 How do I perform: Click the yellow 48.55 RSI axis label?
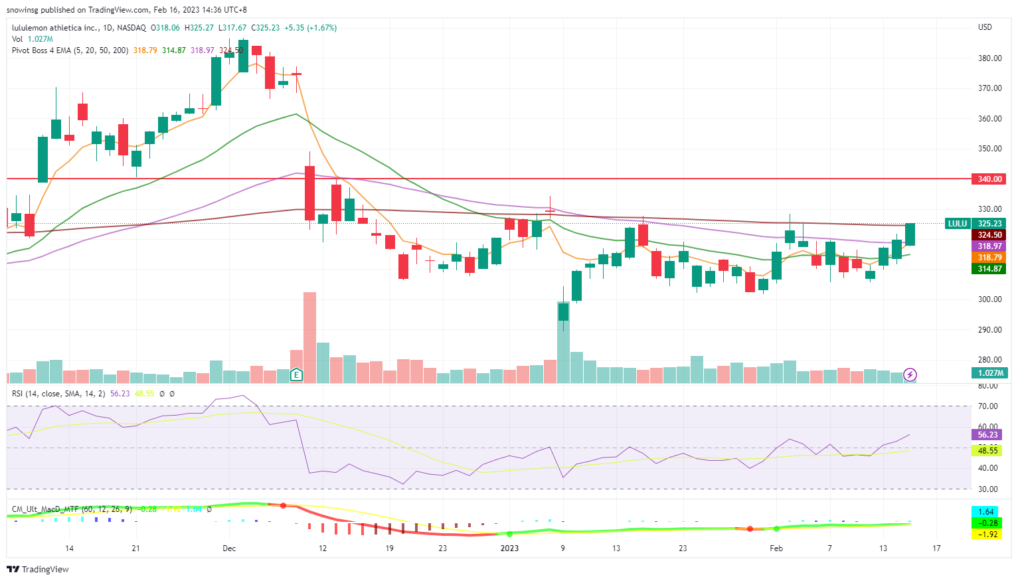coord(987,450)
